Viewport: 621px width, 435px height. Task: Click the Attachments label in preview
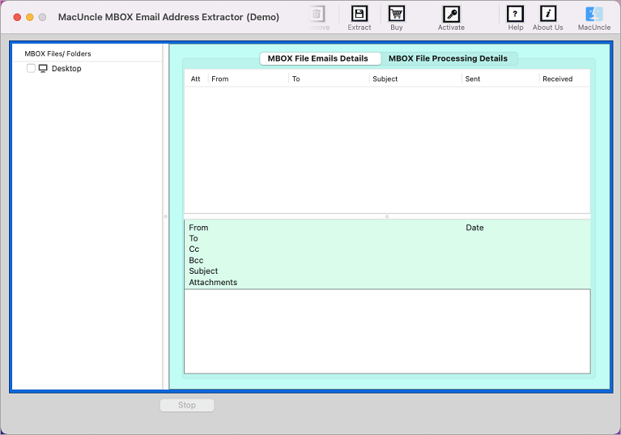(x=213, y=282)
